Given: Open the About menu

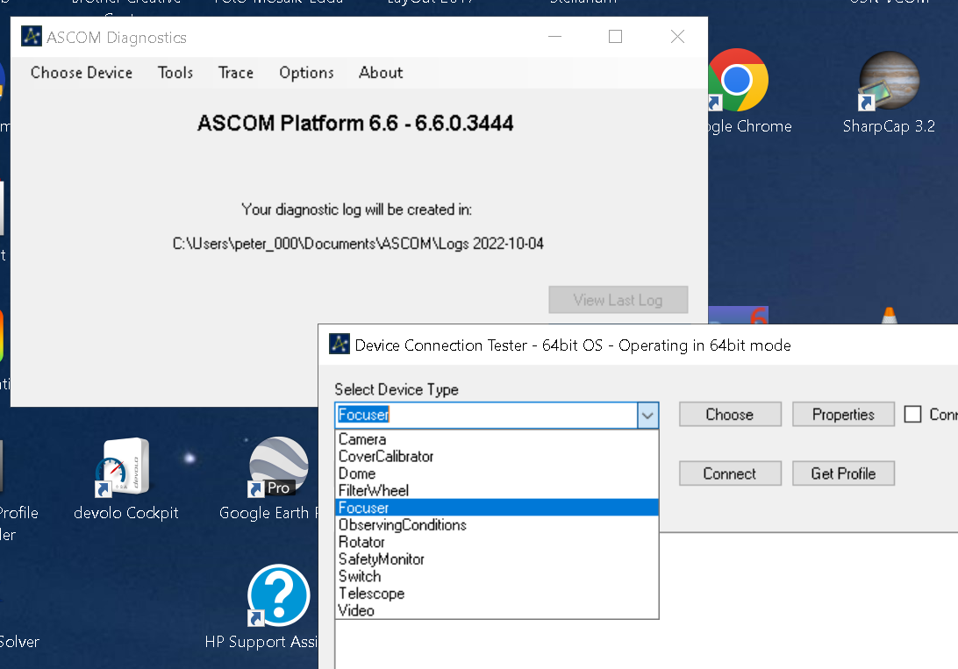Looking at the screenshot, I should [x=381, y=73].
